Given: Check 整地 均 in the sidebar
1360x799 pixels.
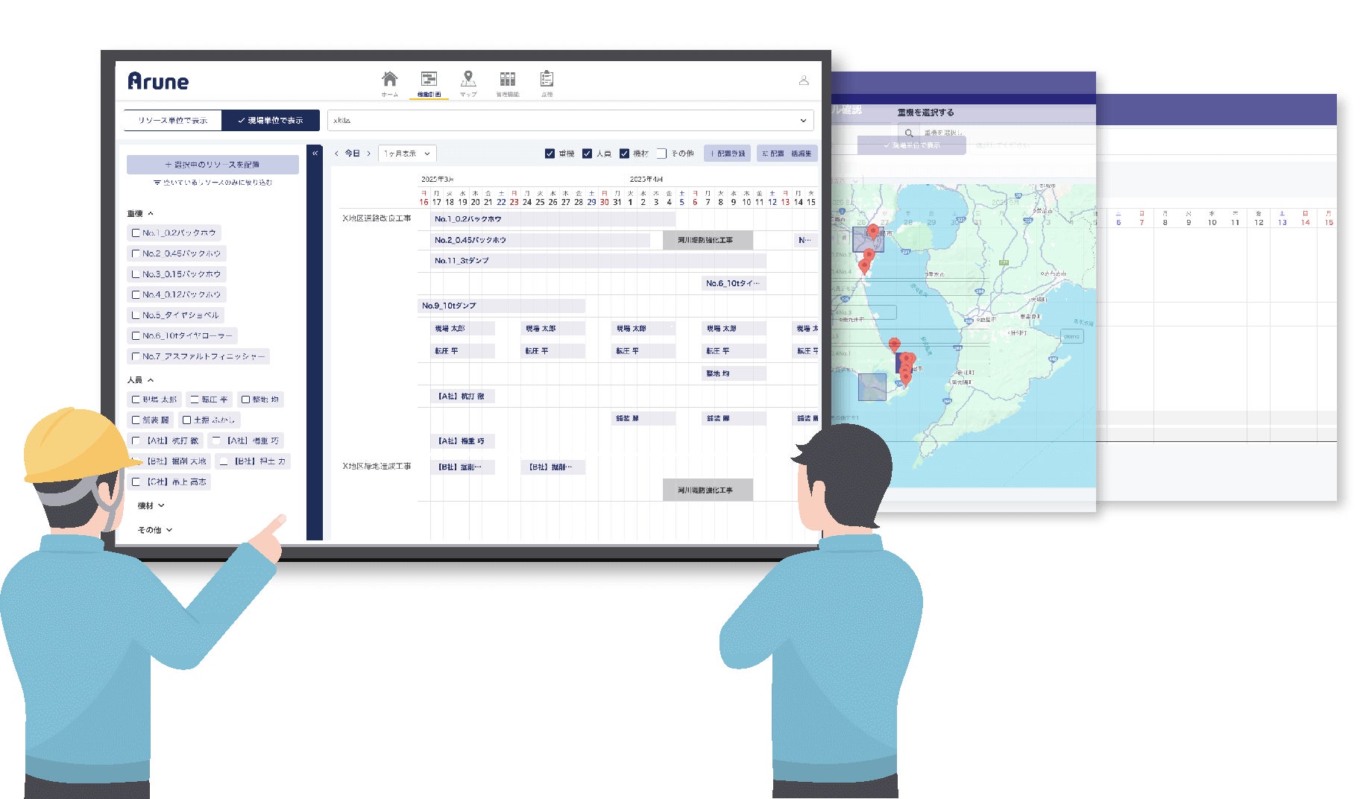Looking at the screenshot, I should click(x=245, y=399).
